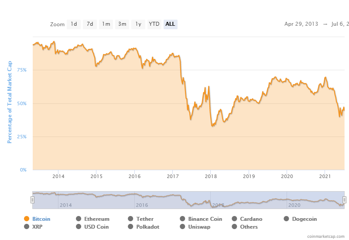Set zoom range to 7d
This screenshot has width=349, height=240.
(90, 24)
